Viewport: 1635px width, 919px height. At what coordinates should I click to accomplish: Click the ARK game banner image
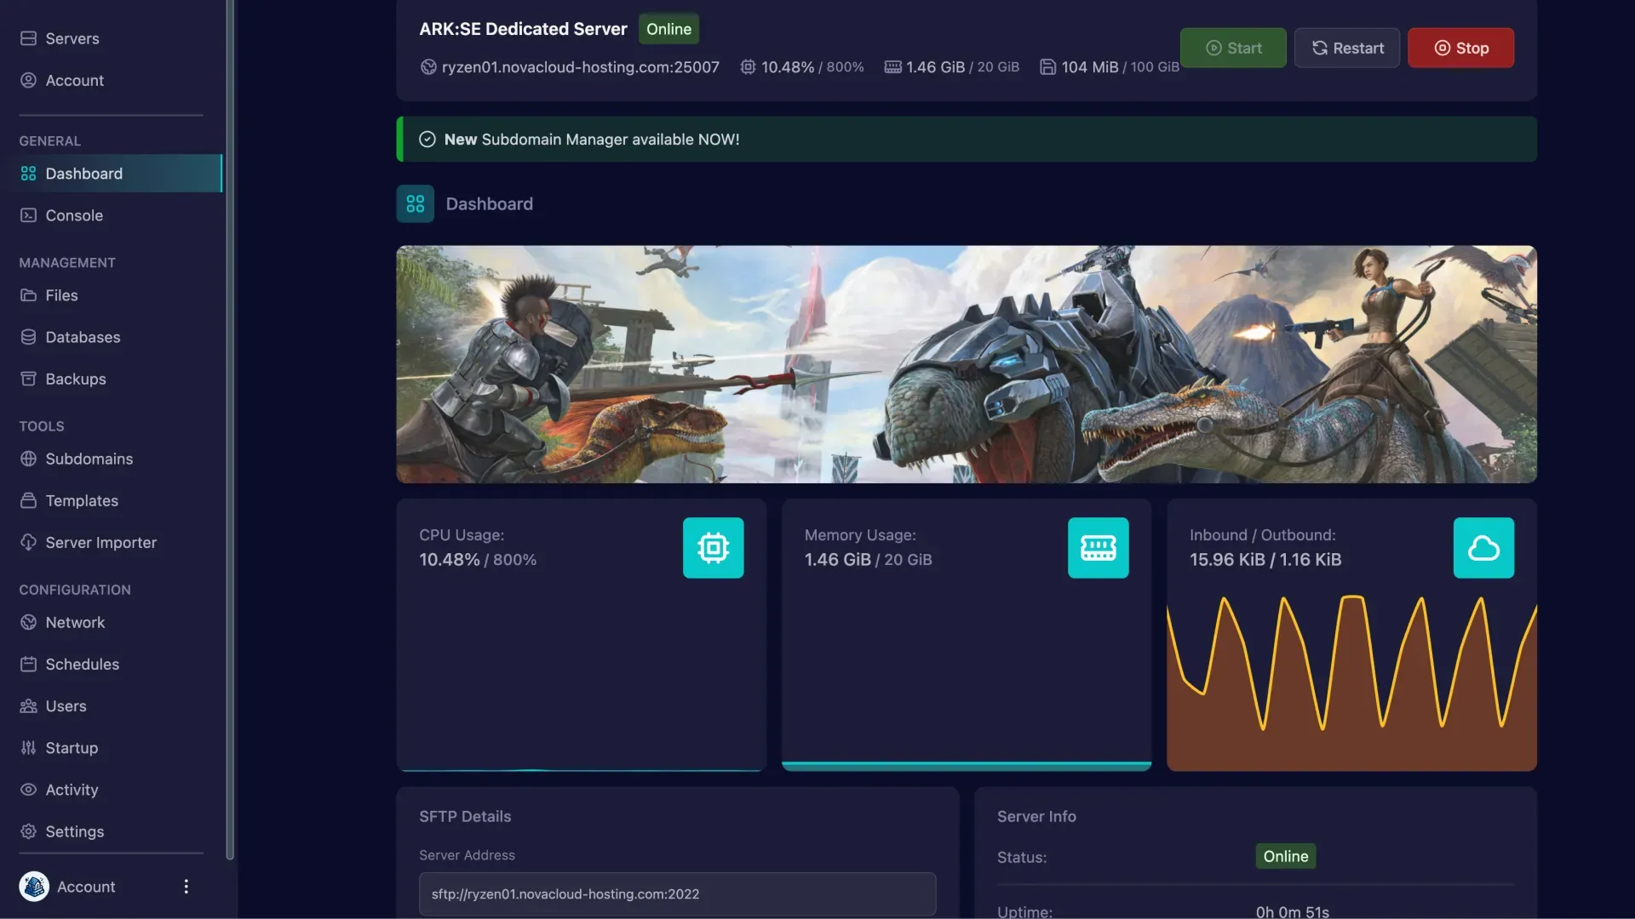(966, 364)
